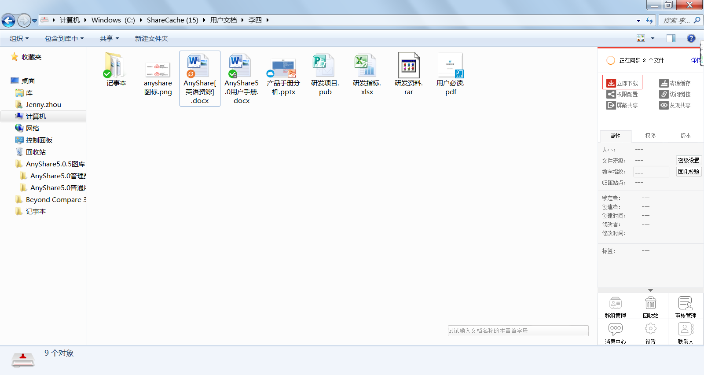Image resolution: width=704 pixels, height=375 pixels.
Task: Open 设置 gear settings icon
Action: click(650, 329)
